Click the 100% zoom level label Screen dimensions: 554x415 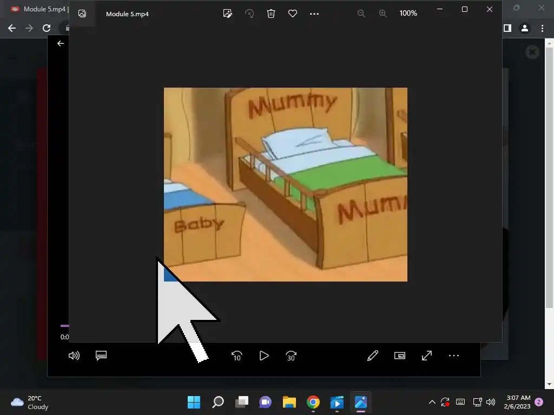[408, 14]
